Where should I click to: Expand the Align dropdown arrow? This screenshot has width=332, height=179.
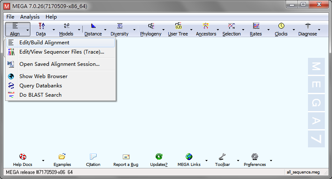click(x=27, y=30)
